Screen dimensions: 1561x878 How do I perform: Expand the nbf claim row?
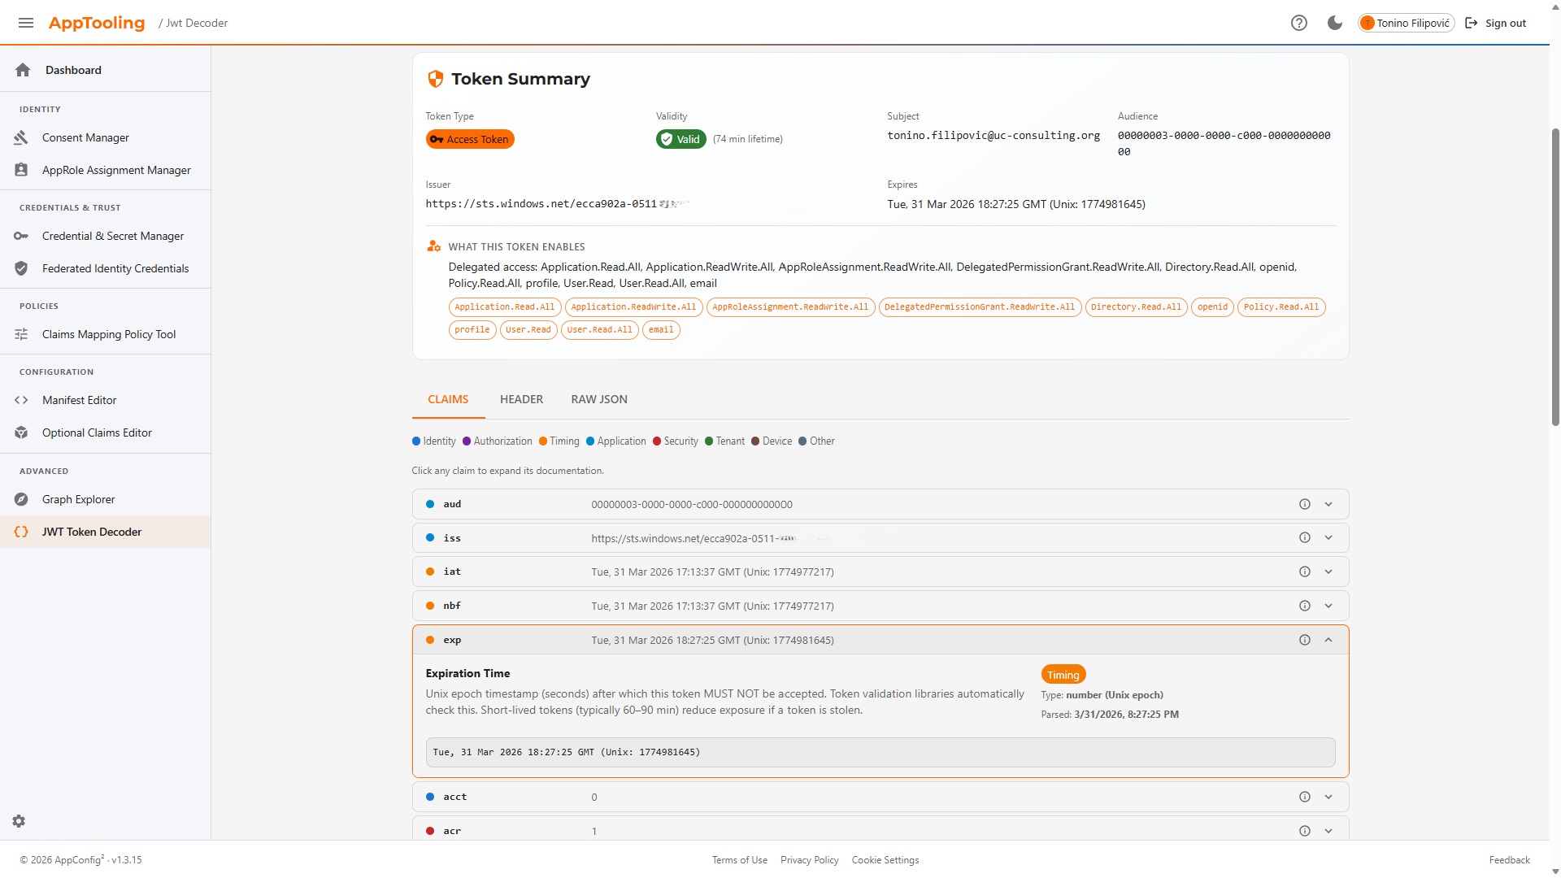pyautogui.click(x=1328, y=606)
